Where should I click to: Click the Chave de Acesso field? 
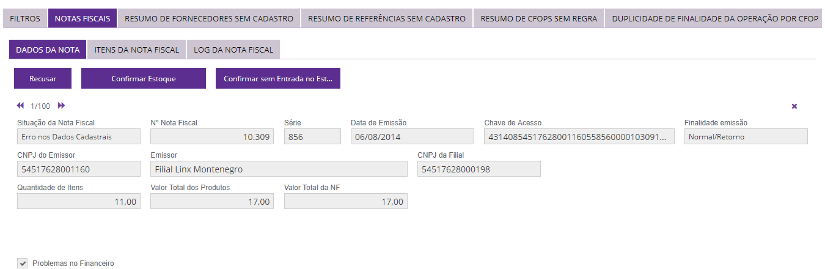click(x=579, y=137)
